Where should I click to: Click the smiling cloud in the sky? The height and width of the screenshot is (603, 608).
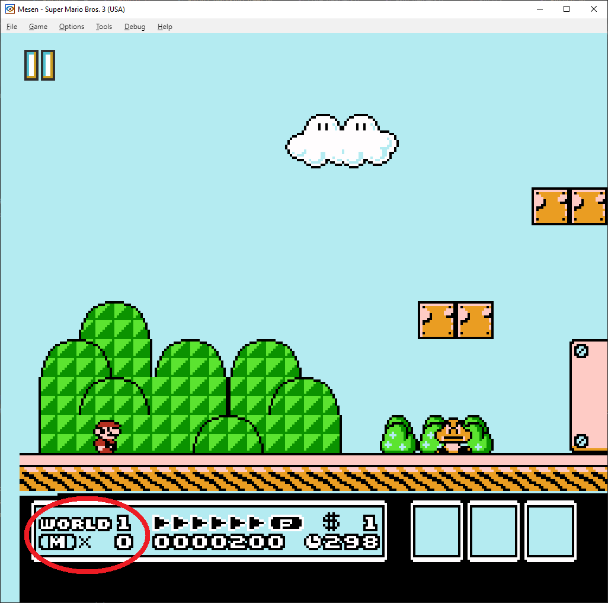pos(342,141)
